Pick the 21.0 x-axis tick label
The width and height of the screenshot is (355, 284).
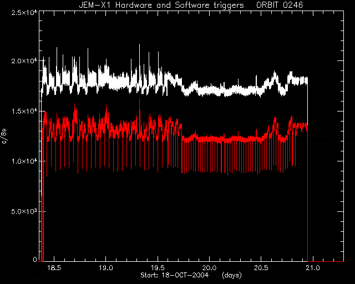click(313, 268)
